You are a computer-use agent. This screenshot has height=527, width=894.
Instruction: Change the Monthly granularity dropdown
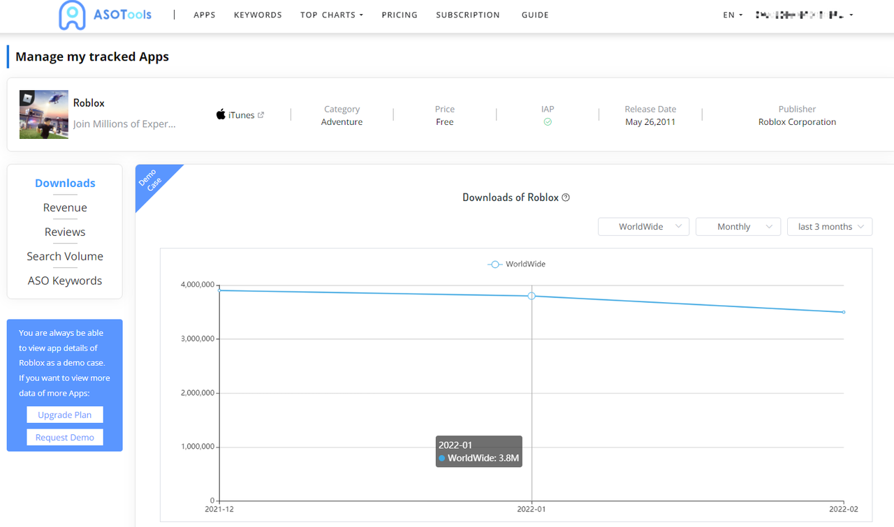738,226
